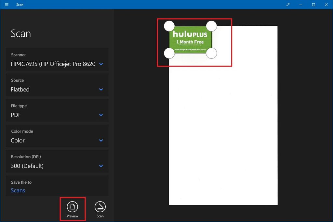
Task: Click the Scan app title in the title bar
Action: [x=20, y=5]
